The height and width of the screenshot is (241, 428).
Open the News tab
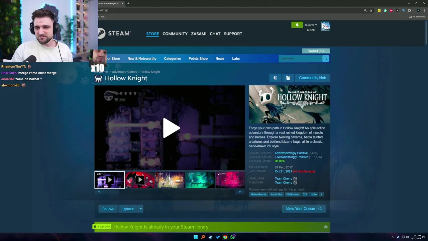(x=220, y=59)
